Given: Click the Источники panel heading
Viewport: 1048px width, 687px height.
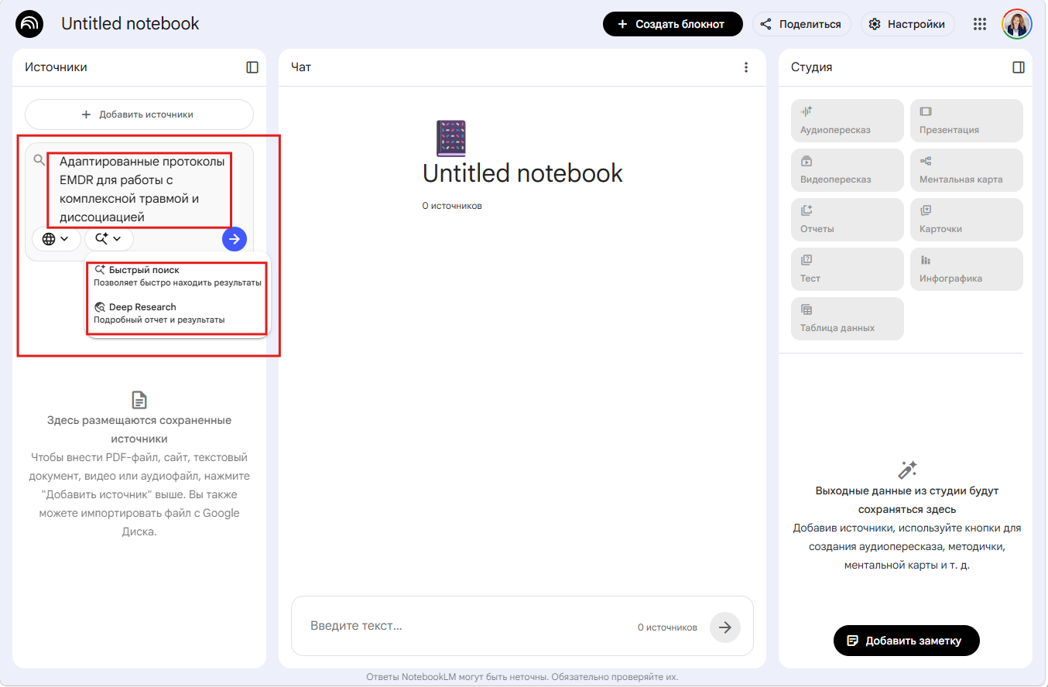Looking at the screenshot, I should (56, 67).
